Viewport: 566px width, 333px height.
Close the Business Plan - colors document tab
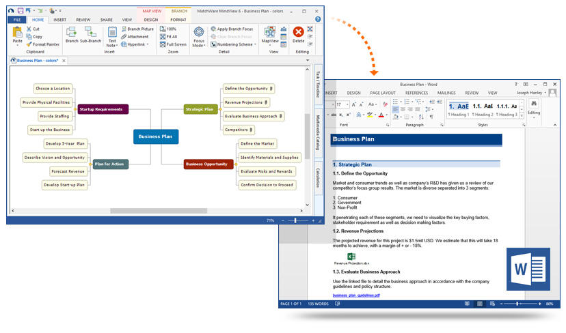[64, 61]
